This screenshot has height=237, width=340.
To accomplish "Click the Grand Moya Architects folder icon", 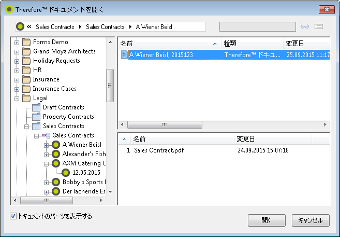I will point(26,51).
